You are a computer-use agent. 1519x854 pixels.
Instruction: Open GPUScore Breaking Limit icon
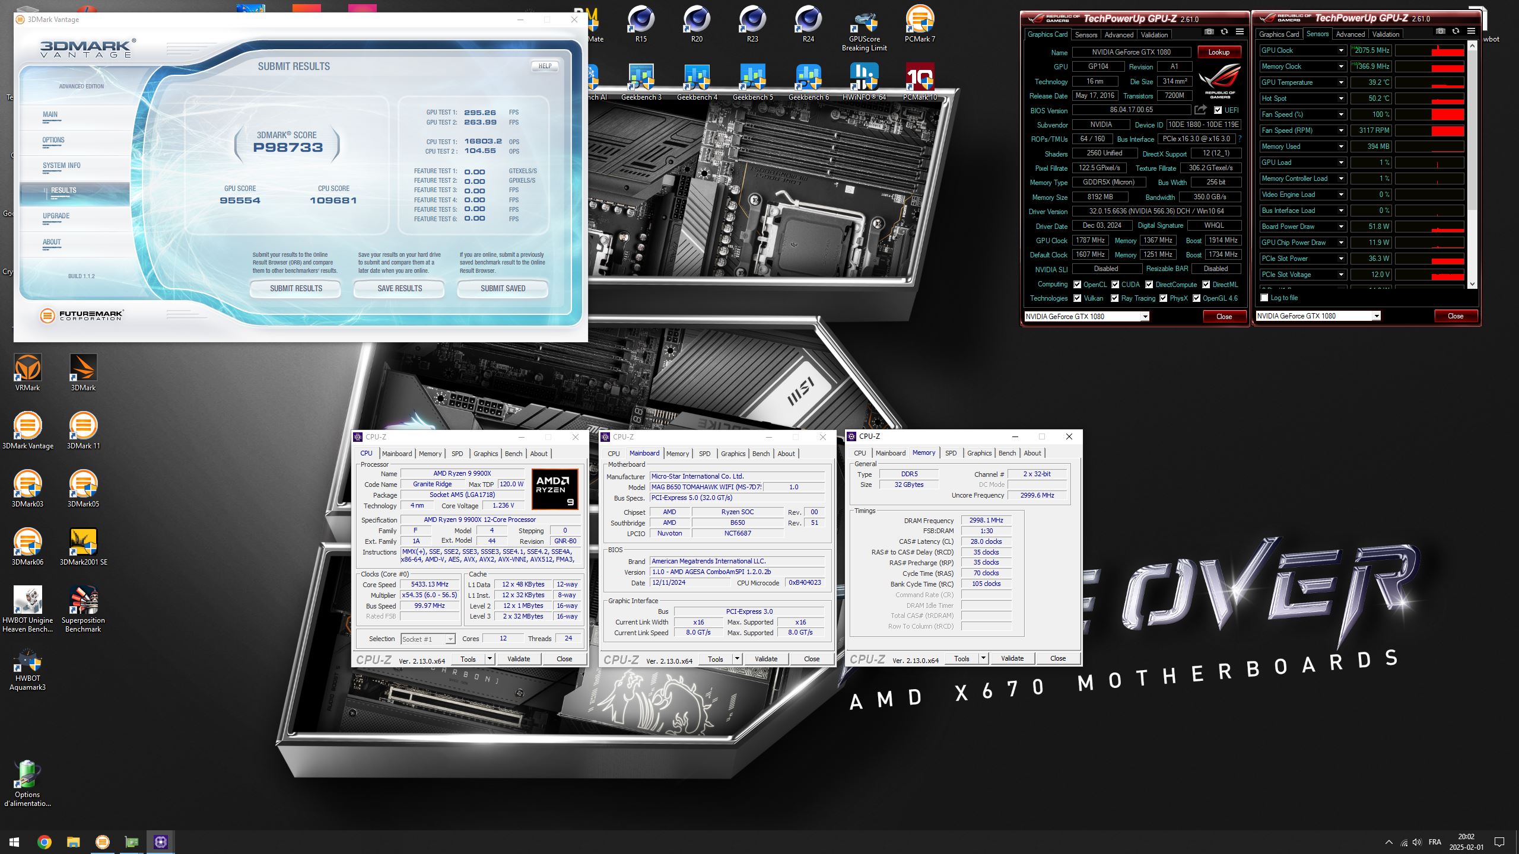[864, 30]
